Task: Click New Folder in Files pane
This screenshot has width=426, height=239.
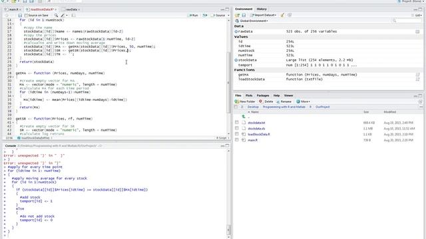Action: click(x=245, y=102)
